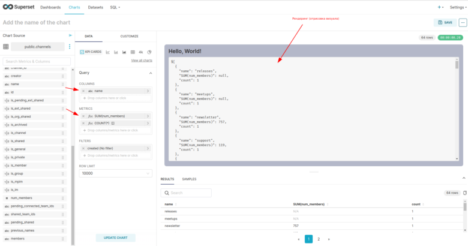Grab the drag handle of creator column
This screenshot has height=246, width=468.
pyautogui.click(x=62, y=76)
